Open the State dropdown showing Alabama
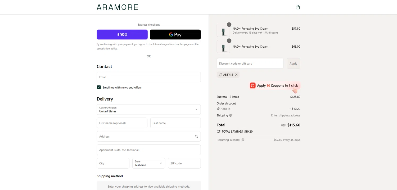The width and height of the screenshot is (397, 190). [x=149, y=163]
